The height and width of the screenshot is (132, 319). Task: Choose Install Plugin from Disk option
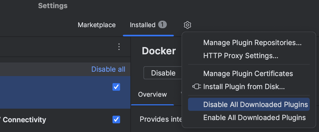pyautogui.click(x=244, y=87)
